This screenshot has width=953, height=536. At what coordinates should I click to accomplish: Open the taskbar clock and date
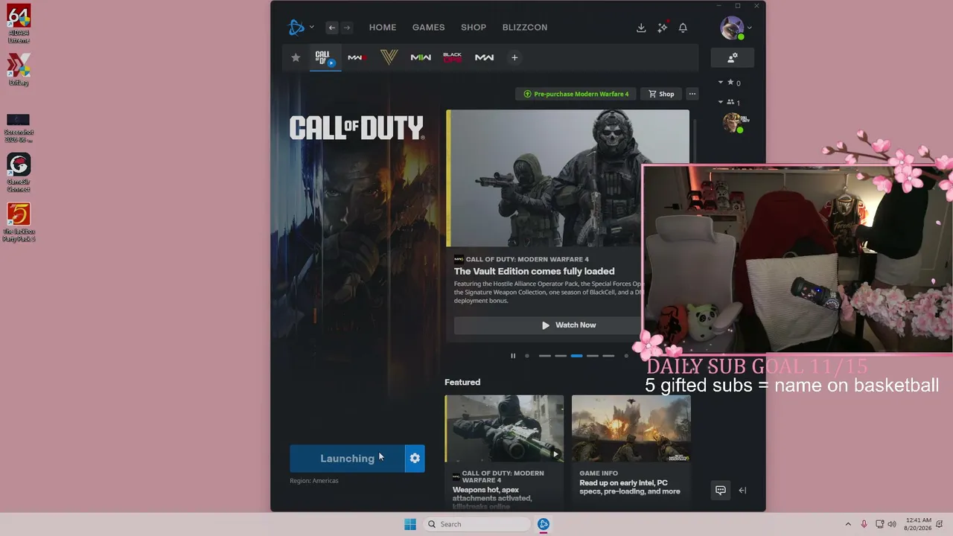click(919, 524)
